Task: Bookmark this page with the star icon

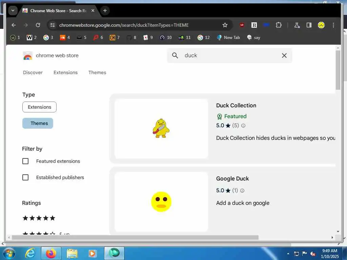Action: point(225,25)
